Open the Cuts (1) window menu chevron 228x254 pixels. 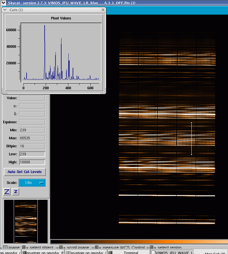(5, 10)
